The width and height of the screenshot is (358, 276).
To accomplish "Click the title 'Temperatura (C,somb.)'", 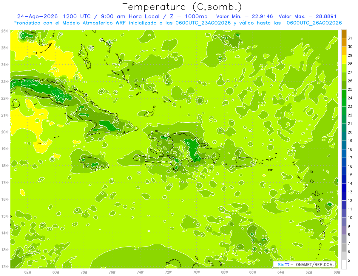I will tap(182, 7).
